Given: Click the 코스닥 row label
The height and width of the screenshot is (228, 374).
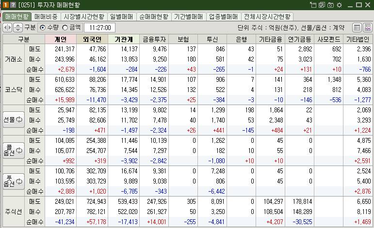Looking at the screenshot, I should [x=14, y=90].
